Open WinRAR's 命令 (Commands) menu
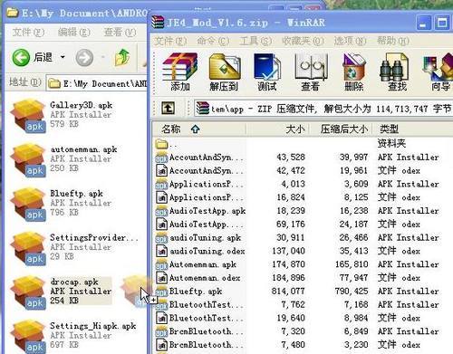This screenshot has width=453, height=354. point(213,41)
